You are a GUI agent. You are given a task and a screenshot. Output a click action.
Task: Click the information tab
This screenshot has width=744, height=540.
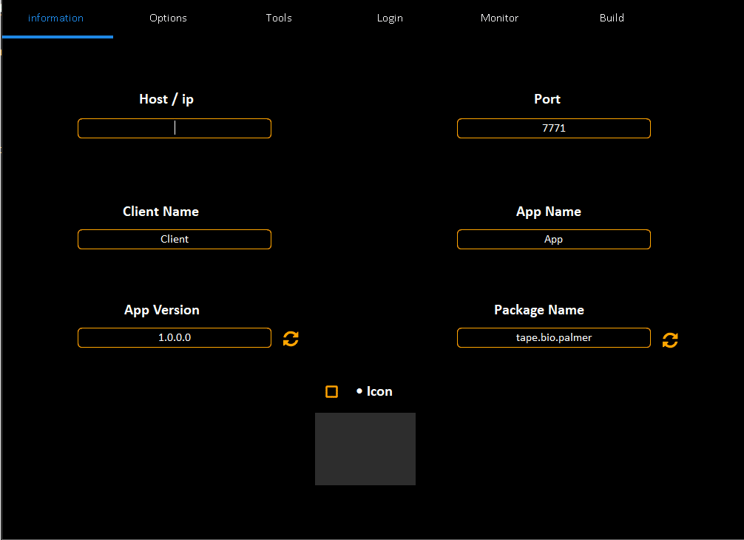click(57, 18)
